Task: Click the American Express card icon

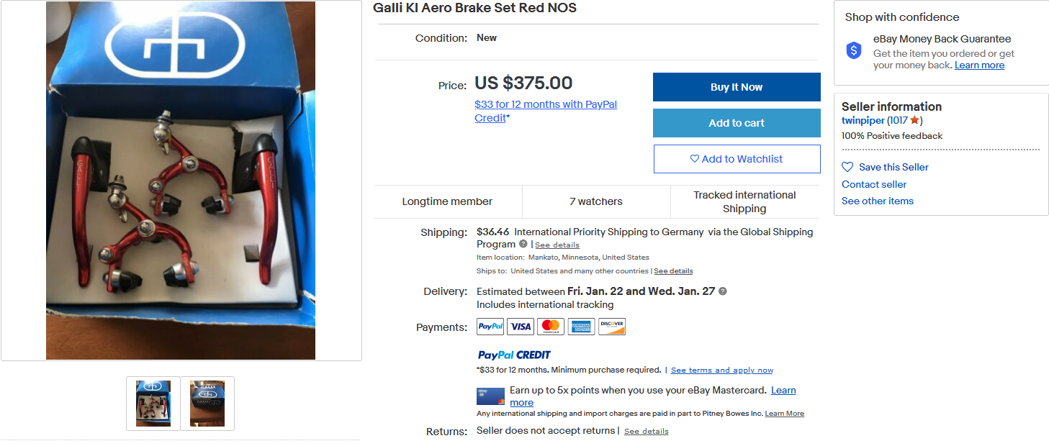Action: tap(581, 327)
